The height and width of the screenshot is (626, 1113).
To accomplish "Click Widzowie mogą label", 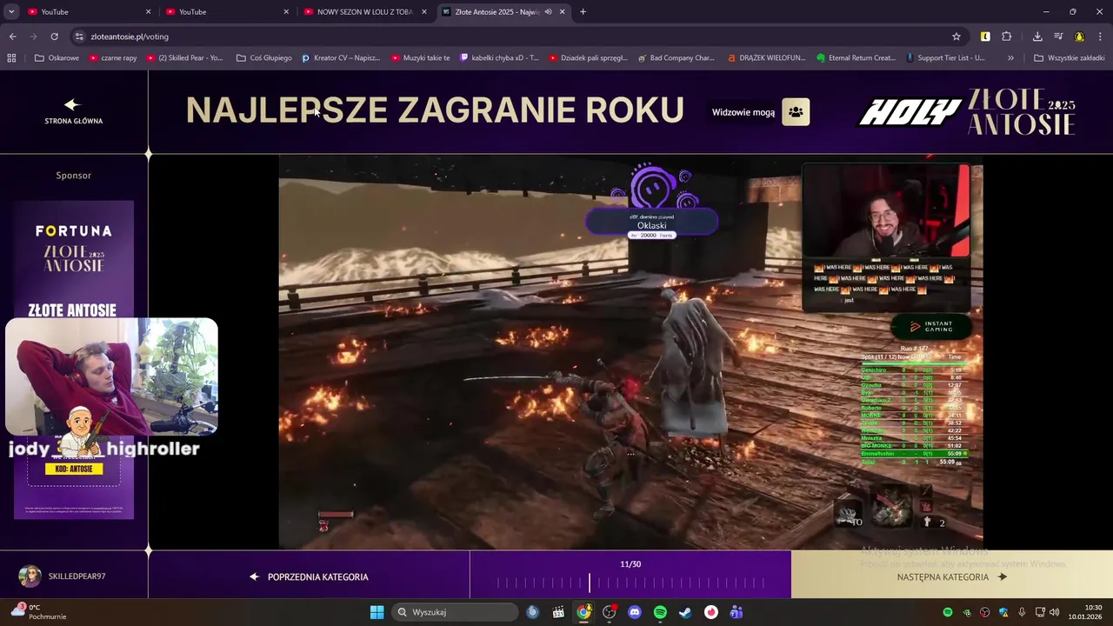I will coord(743,112).
